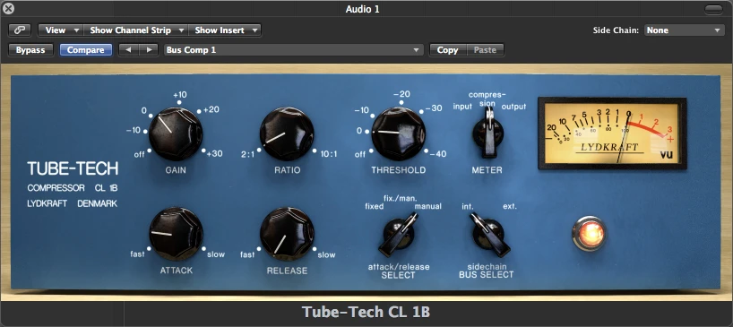The width and height of the screenshot is (733, 327).
Task: Click the GAIN knob
Action: [x=176, y=133]
